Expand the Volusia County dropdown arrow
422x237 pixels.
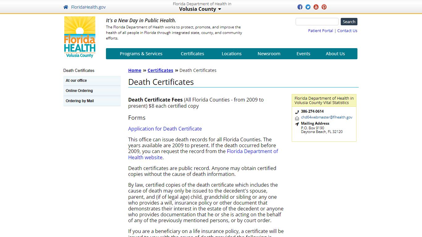point(220,9)
